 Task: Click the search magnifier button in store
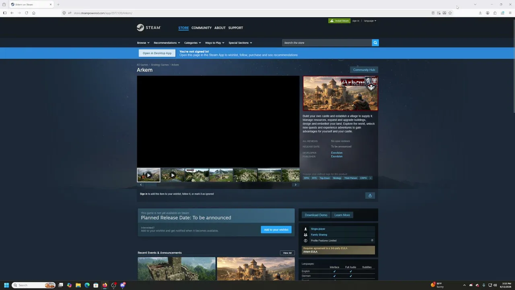tap(375, 43)
